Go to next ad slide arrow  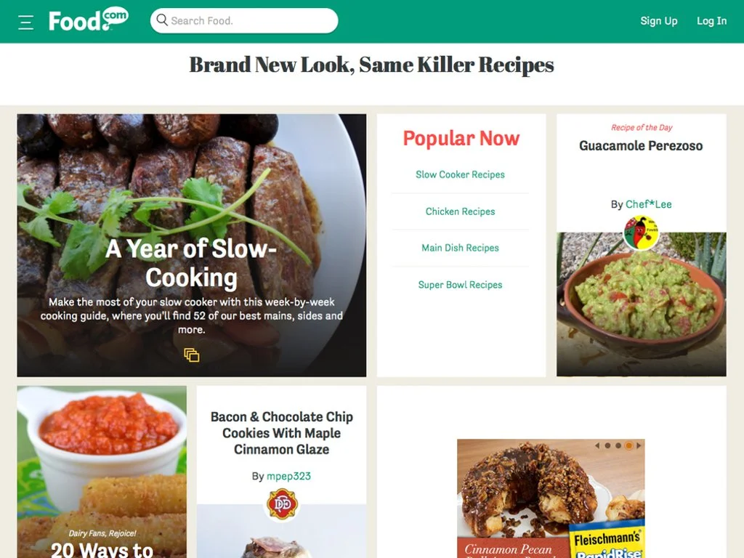[639, 445]
